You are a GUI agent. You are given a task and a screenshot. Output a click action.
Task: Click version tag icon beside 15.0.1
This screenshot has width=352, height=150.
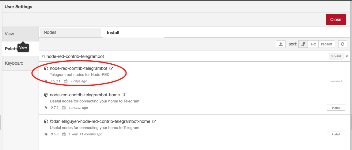(x=46, y=81)
